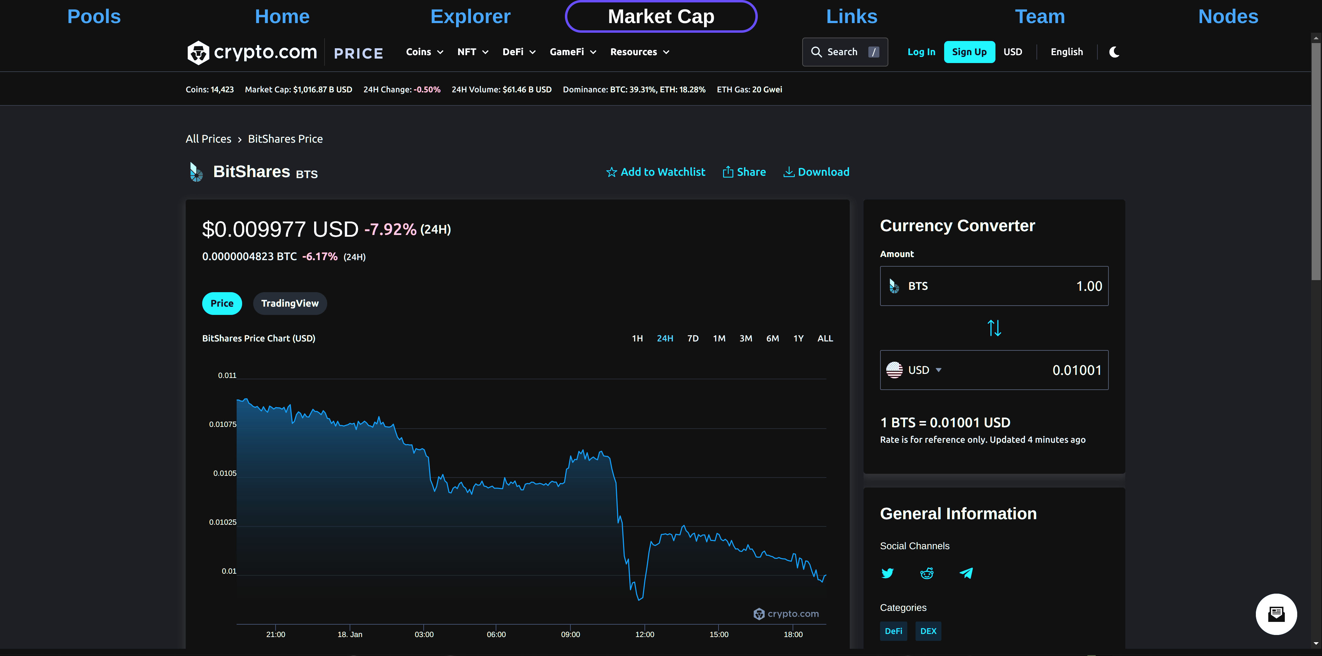Open the Reddit social channel icon
The image size is (1322, 656).
(927, 573)
